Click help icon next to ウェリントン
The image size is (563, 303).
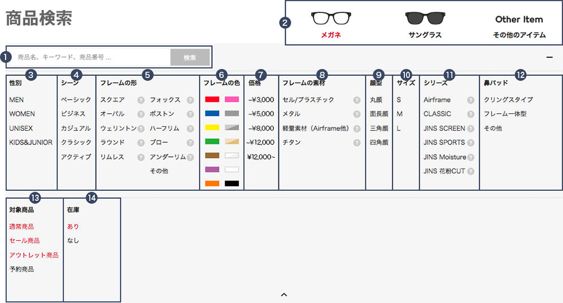click(x=141, y=129)
